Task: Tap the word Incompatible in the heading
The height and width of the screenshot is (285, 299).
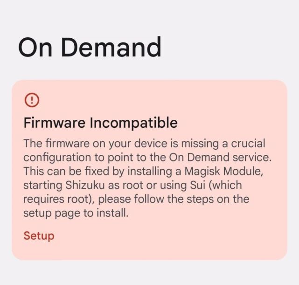Action: pos(134,123)
